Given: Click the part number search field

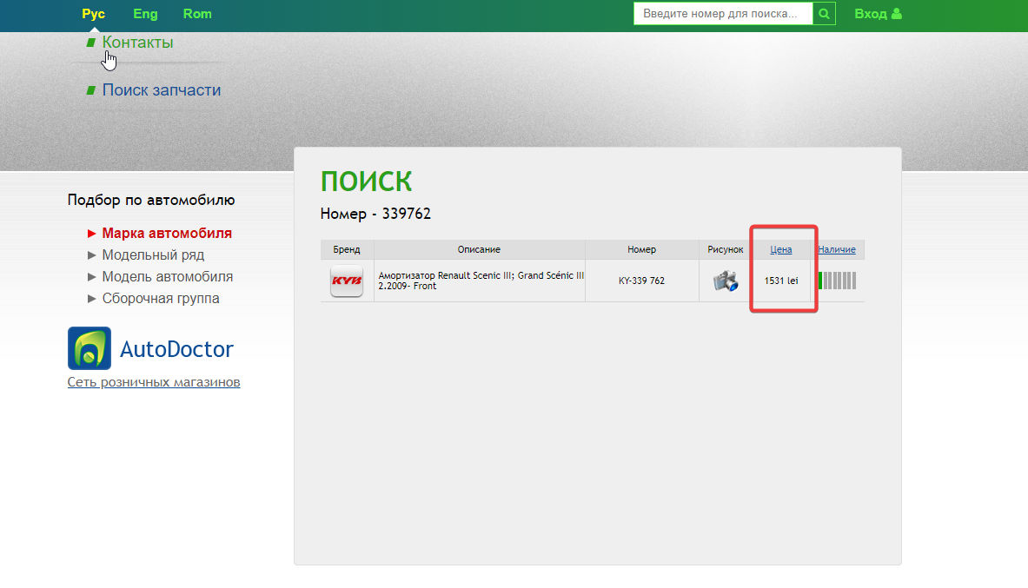Looking at the screenshot, I should point(723,14).
